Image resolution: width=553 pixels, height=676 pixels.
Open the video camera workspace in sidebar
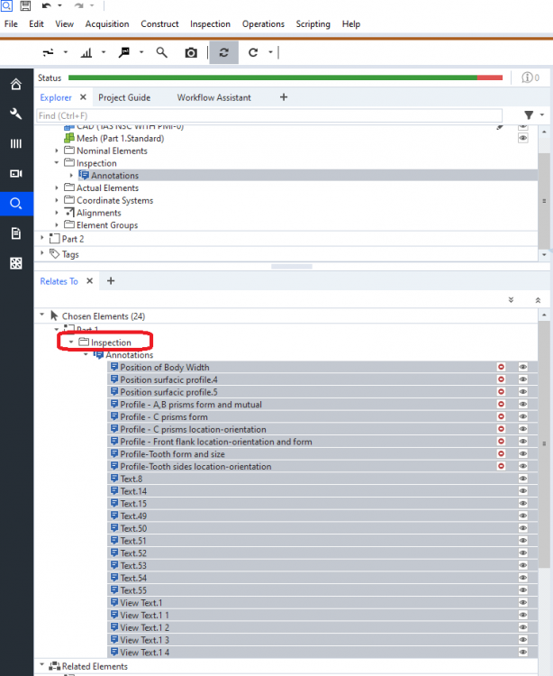click(x=15, y=173)
